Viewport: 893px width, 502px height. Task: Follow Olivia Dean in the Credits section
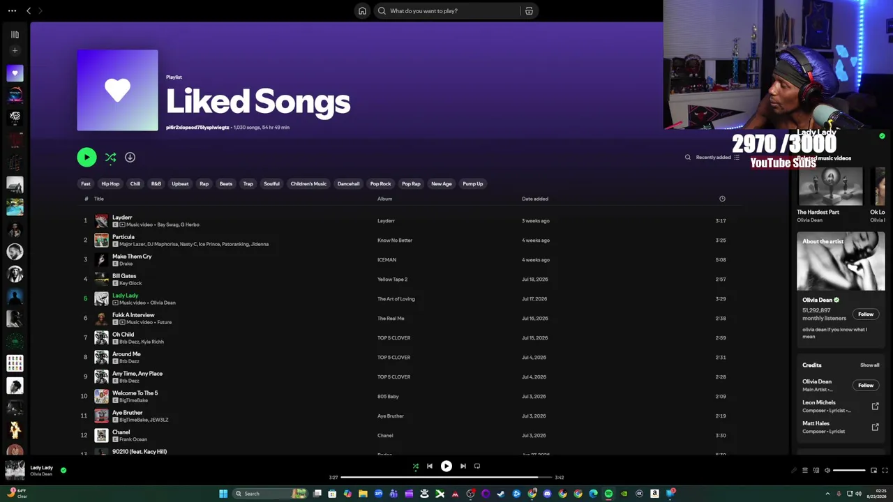[x=866, y=386]
